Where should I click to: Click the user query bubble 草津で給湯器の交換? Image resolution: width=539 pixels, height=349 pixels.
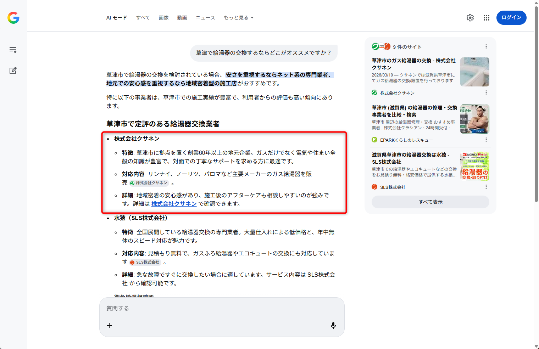(x=264, y=53)
